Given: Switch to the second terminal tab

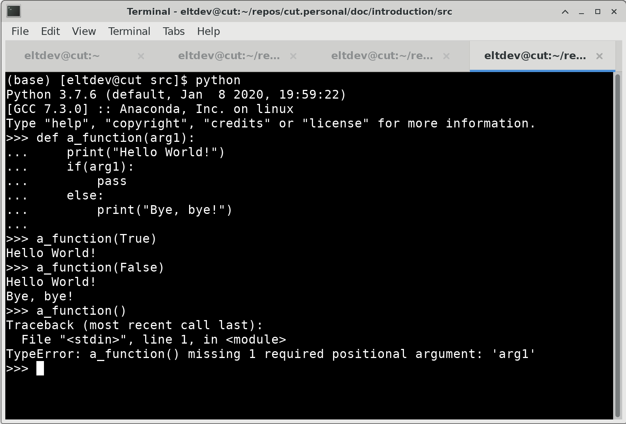Looking at the screenshot, I should pos(229,56).
